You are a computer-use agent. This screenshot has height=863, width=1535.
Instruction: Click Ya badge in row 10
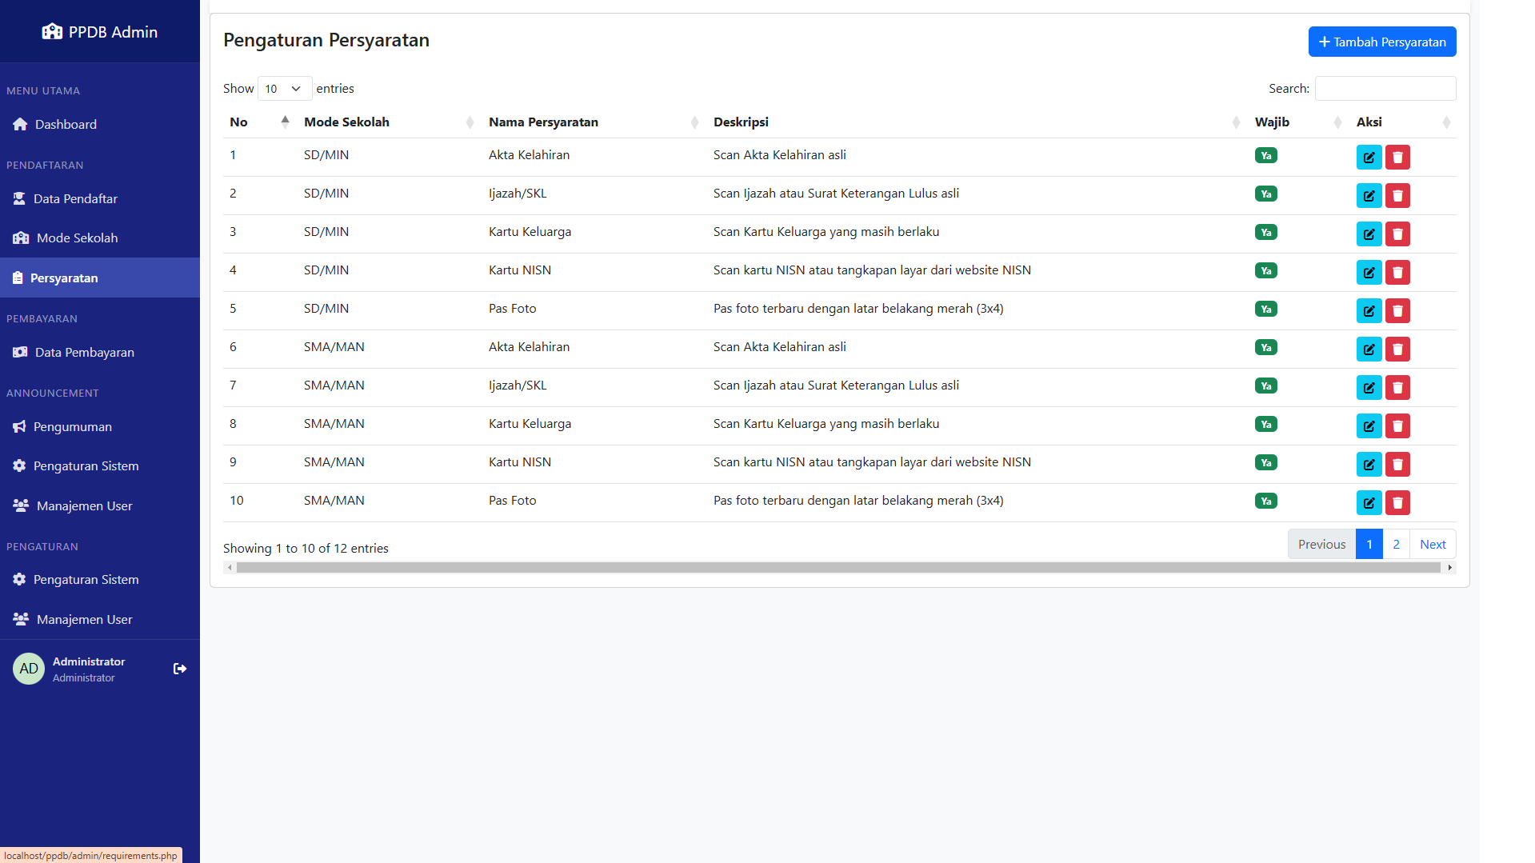[1265, 501]
